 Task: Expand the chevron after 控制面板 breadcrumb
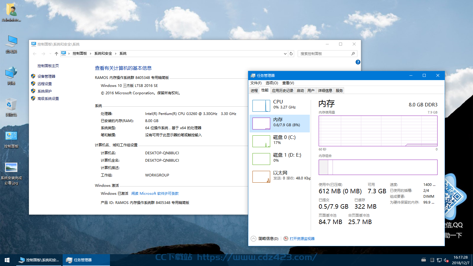click(x=90, y=54)
